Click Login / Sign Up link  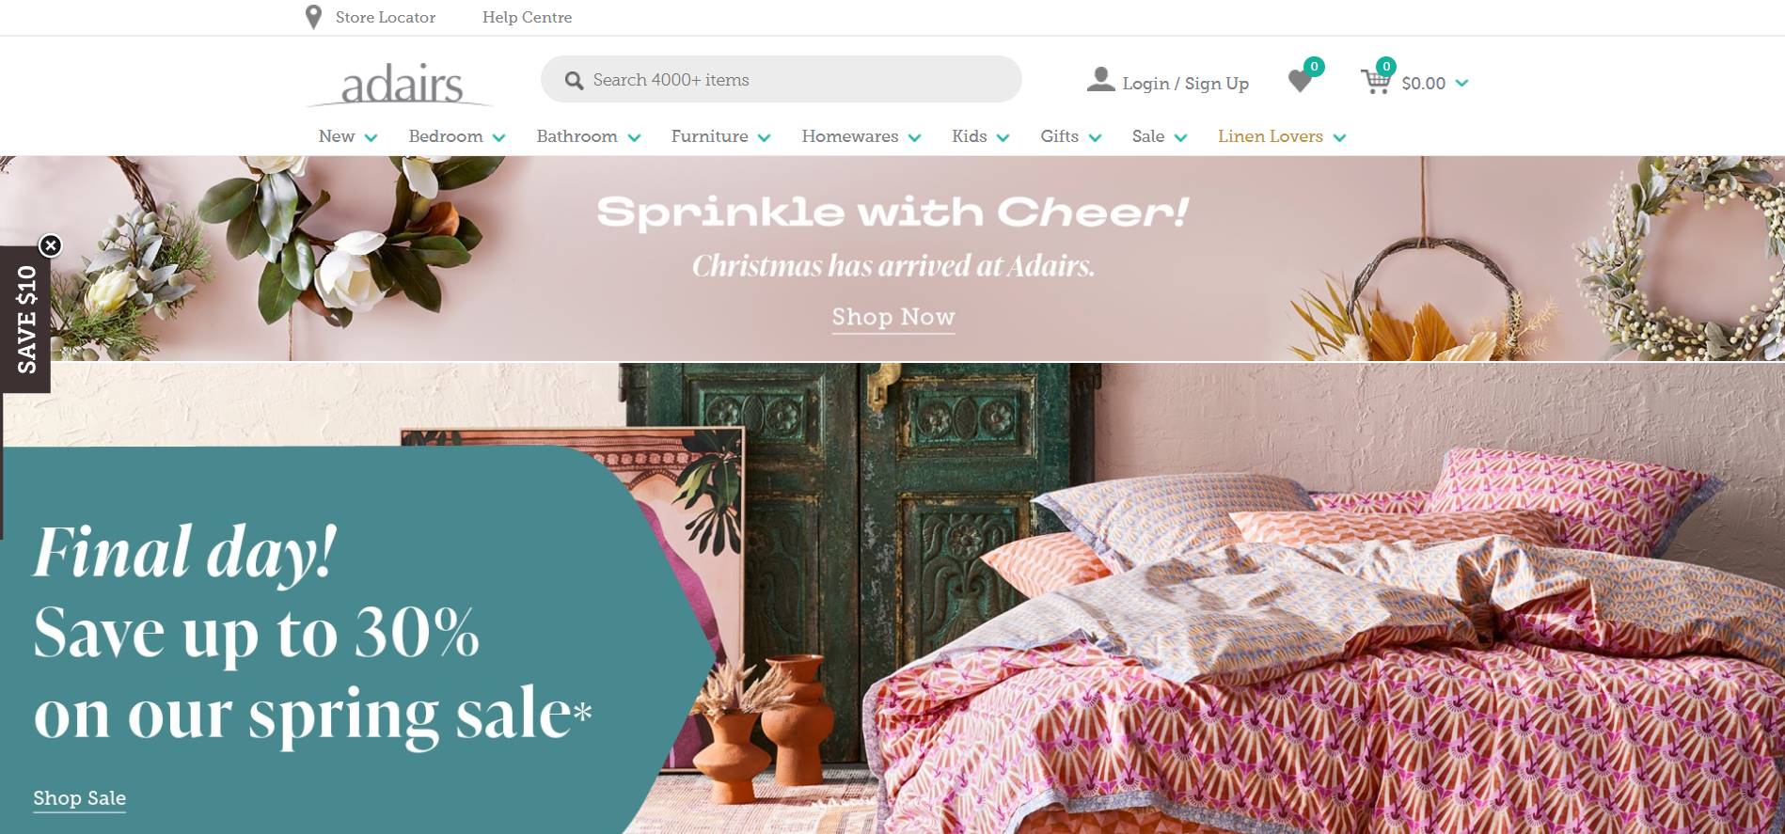click(x=1185, y=83)
